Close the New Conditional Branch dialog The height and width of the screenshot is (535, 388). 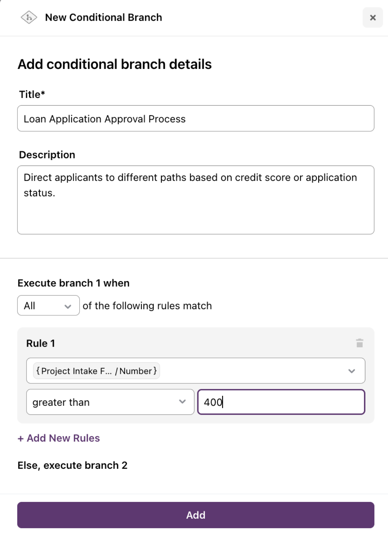pyautogui.click(x=373, y=18)
